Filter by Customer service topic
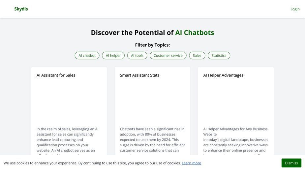The width and height of the screenshot is (305, 171). pyautogui.click(x=168, y=56)
